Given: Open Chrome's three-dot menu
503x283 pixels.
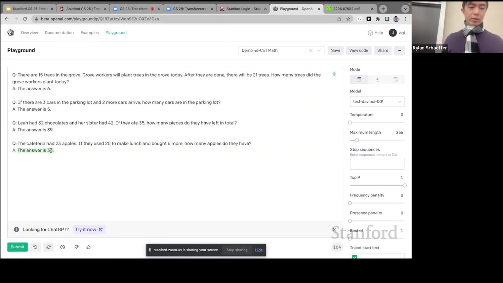Looking at the screenshot, I should pyautogui.click(x=405, y=19).
